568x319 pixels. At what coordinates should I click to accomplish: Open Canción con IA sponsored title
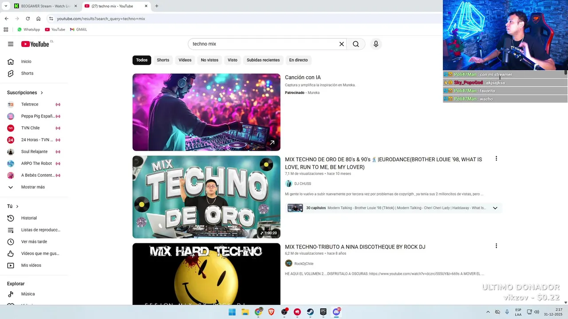[303, 78]
